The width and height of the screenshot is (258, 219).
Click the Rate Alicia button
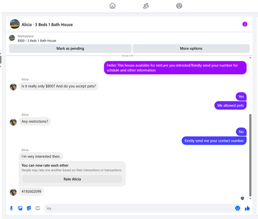point(72,179)
